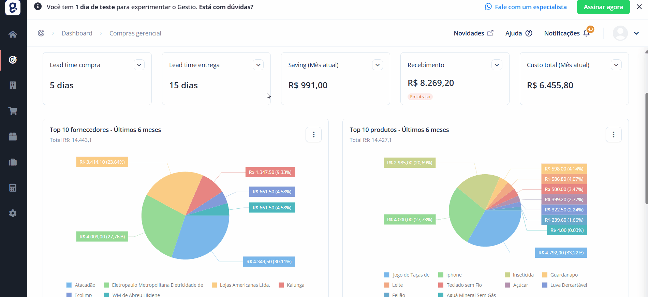Toggle Kalunga legend item visibility
This screenshot has width=648, height=297.
point(292,285)
